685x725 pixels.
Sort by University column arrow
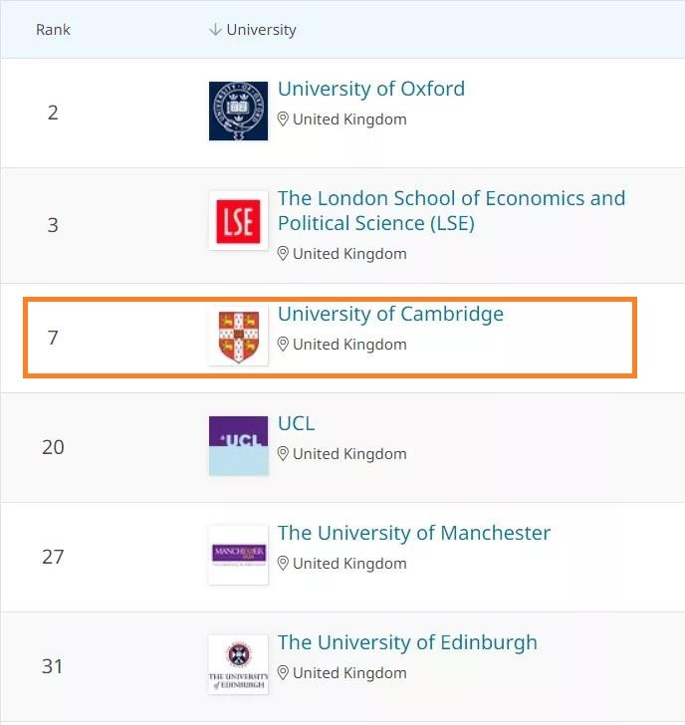(x=215, y=30)
